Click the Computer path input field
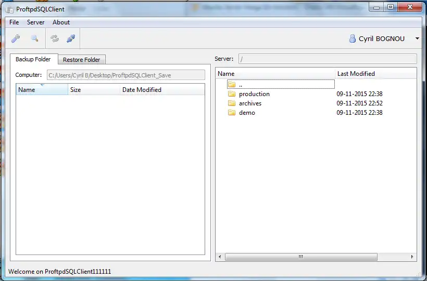 [x=126, y=75]
